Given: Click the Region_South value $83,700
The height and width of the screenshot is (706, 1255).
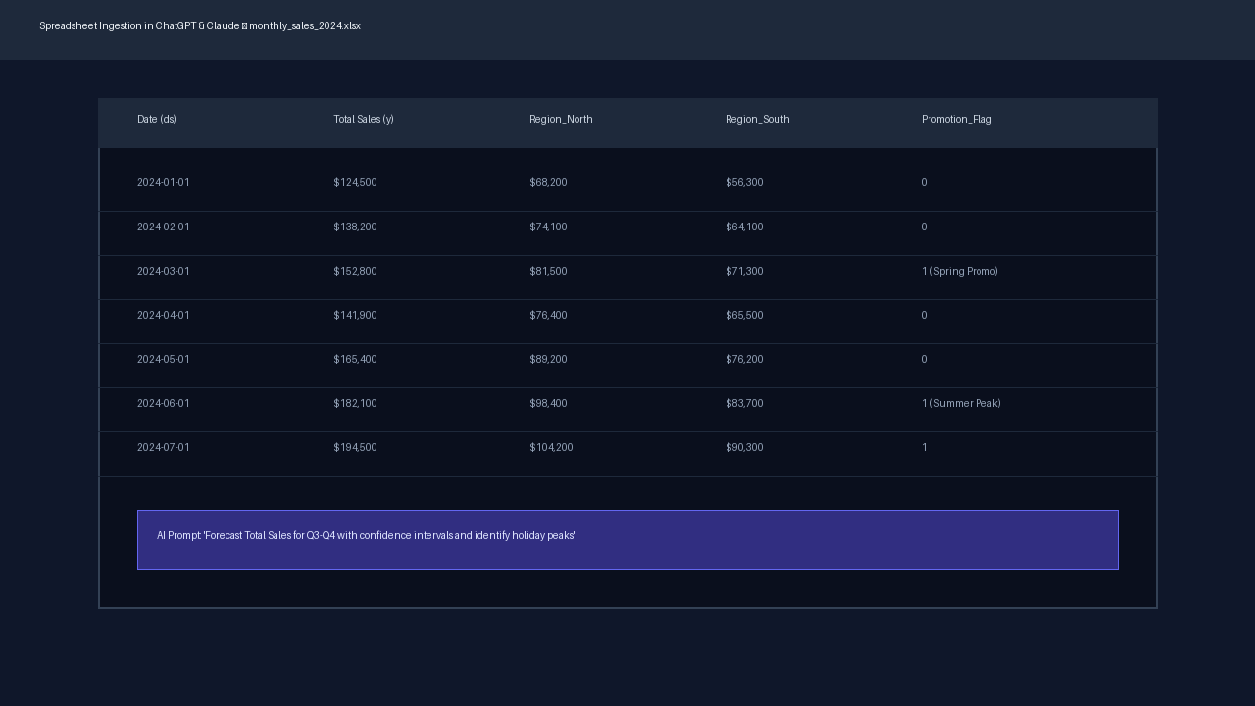Looking at the screenshot, I should pos(744,403).
